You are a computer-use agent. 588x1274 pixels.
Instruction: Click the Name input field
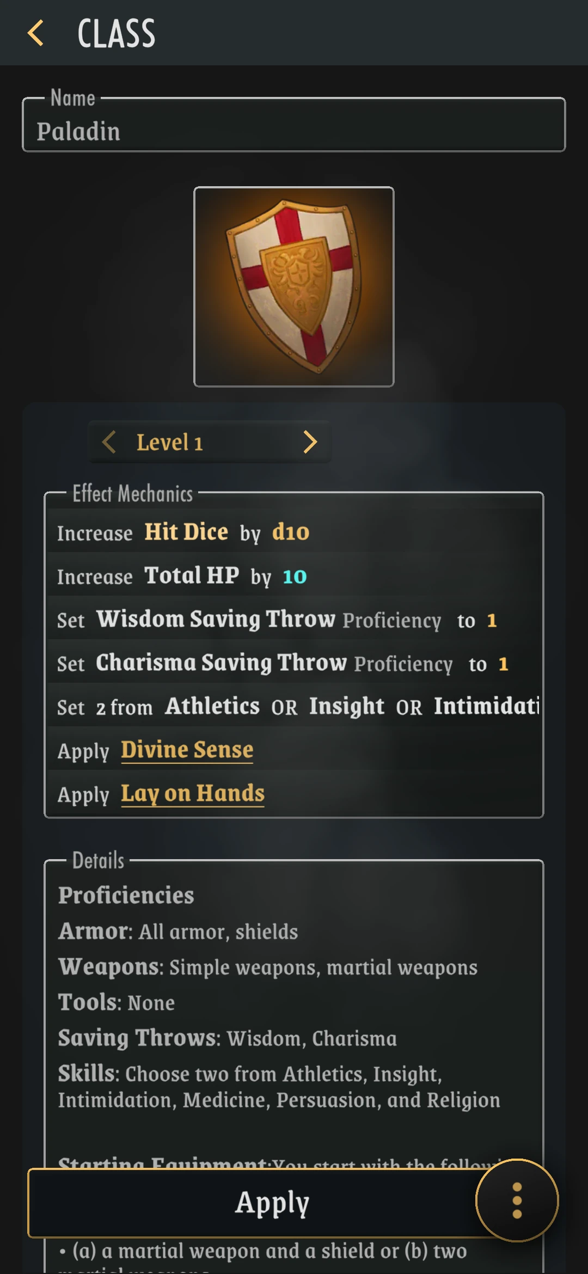[x=294, y=131]
